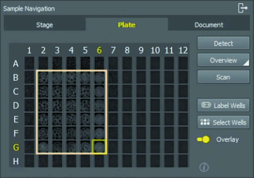The image size is (254, 178).
Task: Click the tag icon on Label Wells
Action: (206, 106)
